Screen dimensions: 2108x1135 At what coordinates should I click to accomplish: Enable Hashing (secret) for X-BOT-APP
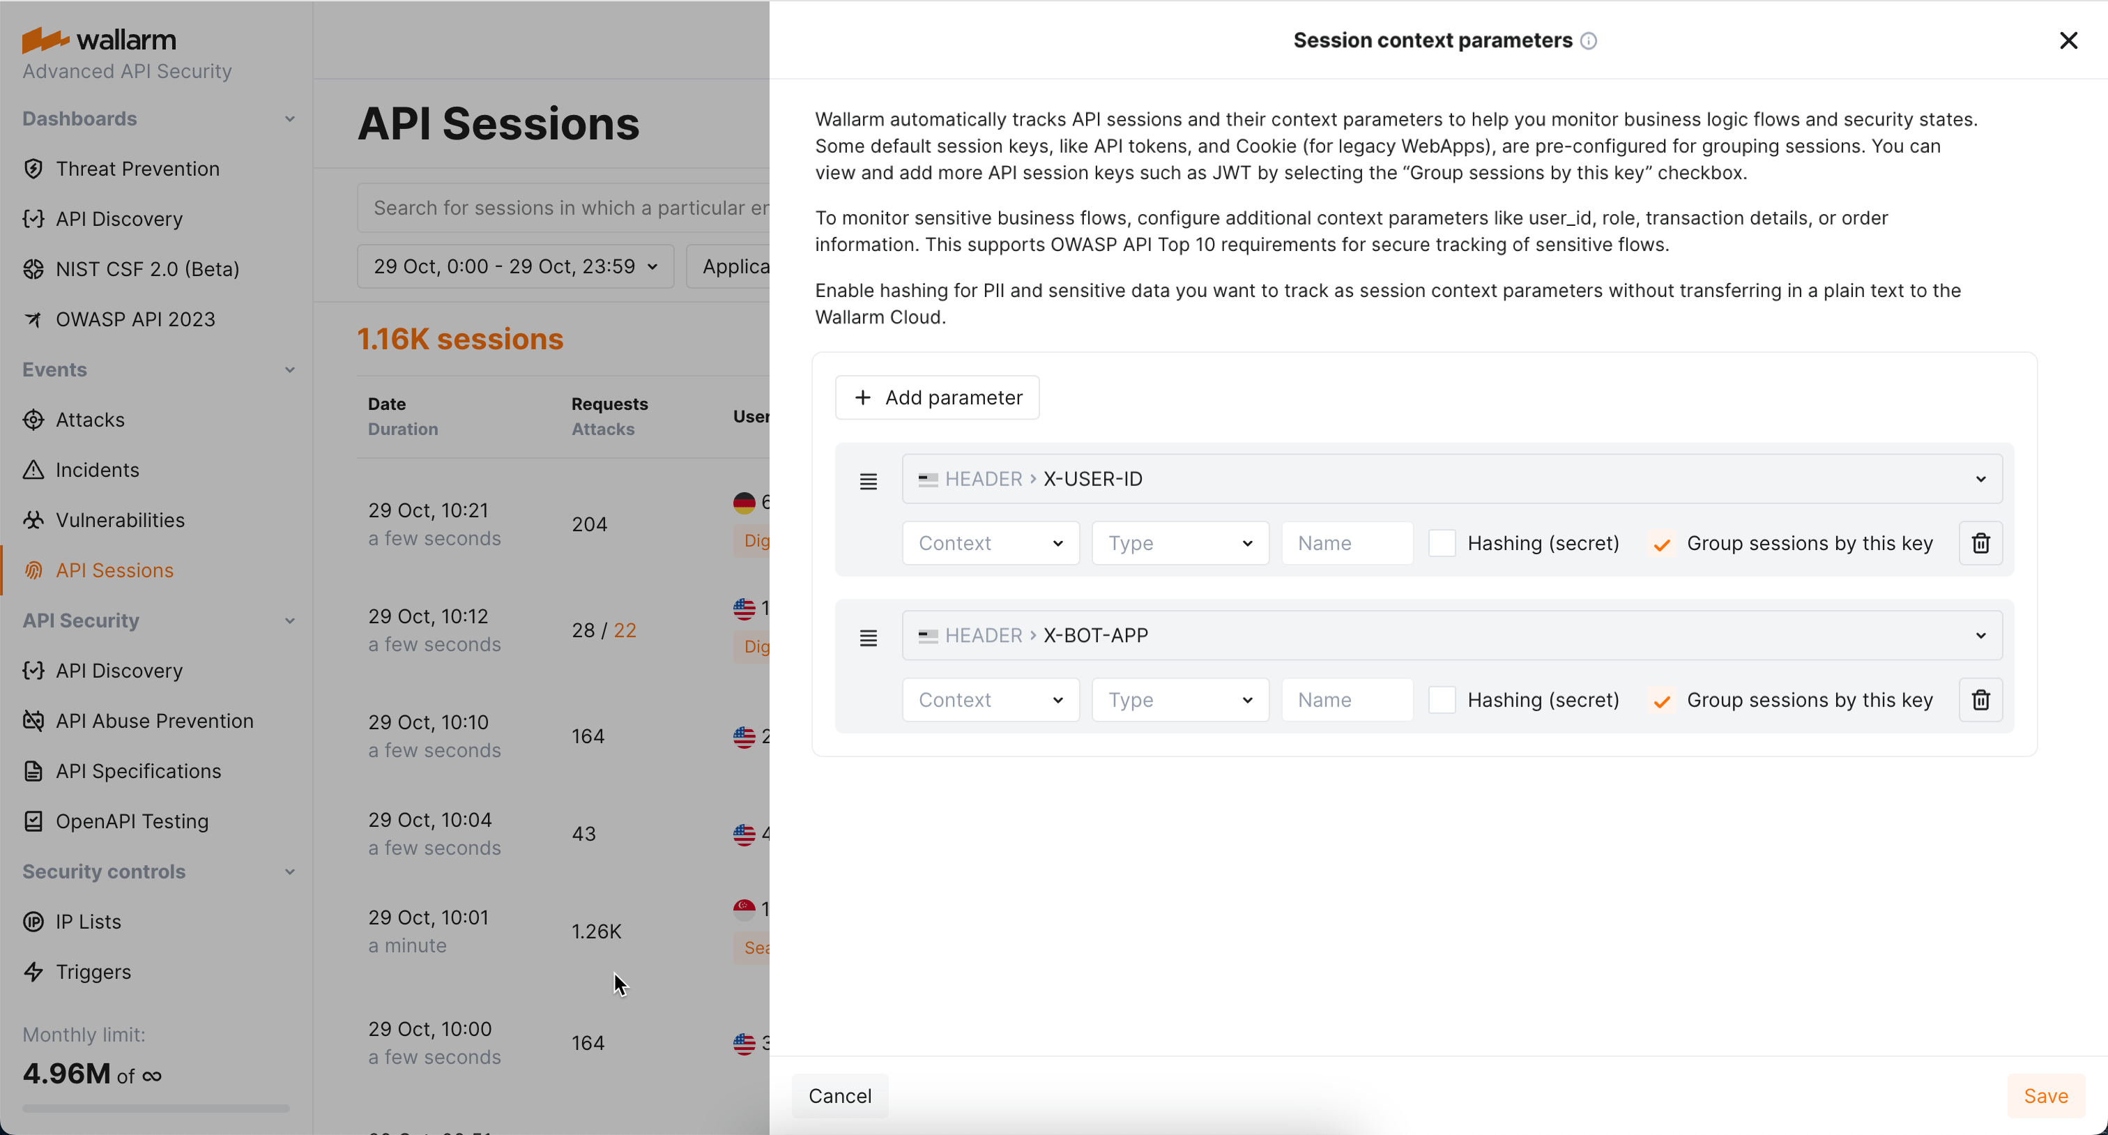(x=1442, y=700)
